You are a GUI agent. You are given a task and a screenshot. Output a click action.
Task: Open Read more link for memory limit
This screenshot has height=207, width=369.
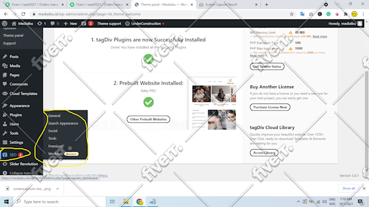320,36
